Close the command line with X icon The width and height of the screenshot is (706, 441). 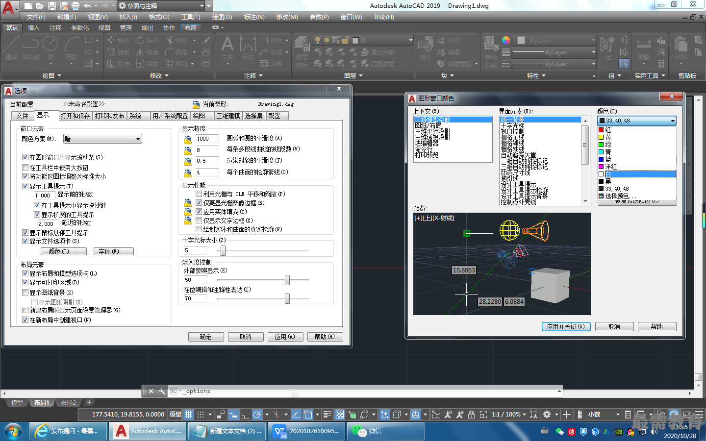[x=151, y=391]
